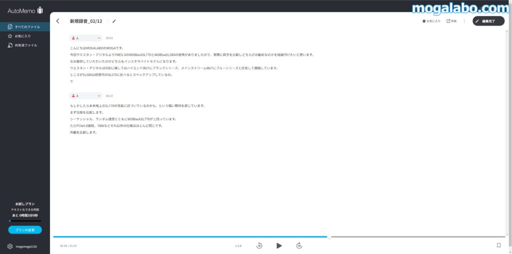Go to お気に入り in the sidebar

(22, 36)
